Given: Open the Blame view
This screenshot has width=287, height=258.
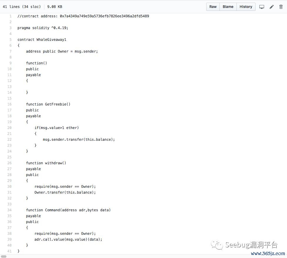Looking at the screenshot, I should (x=228, y=7).
